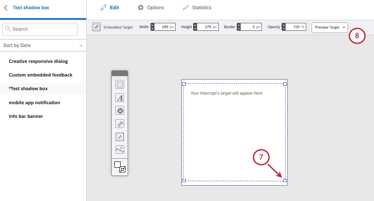Click the Embedded Target icon in toolbar
Image resolution: width=374 pixels, height=201 pixels.
(96, 27)
